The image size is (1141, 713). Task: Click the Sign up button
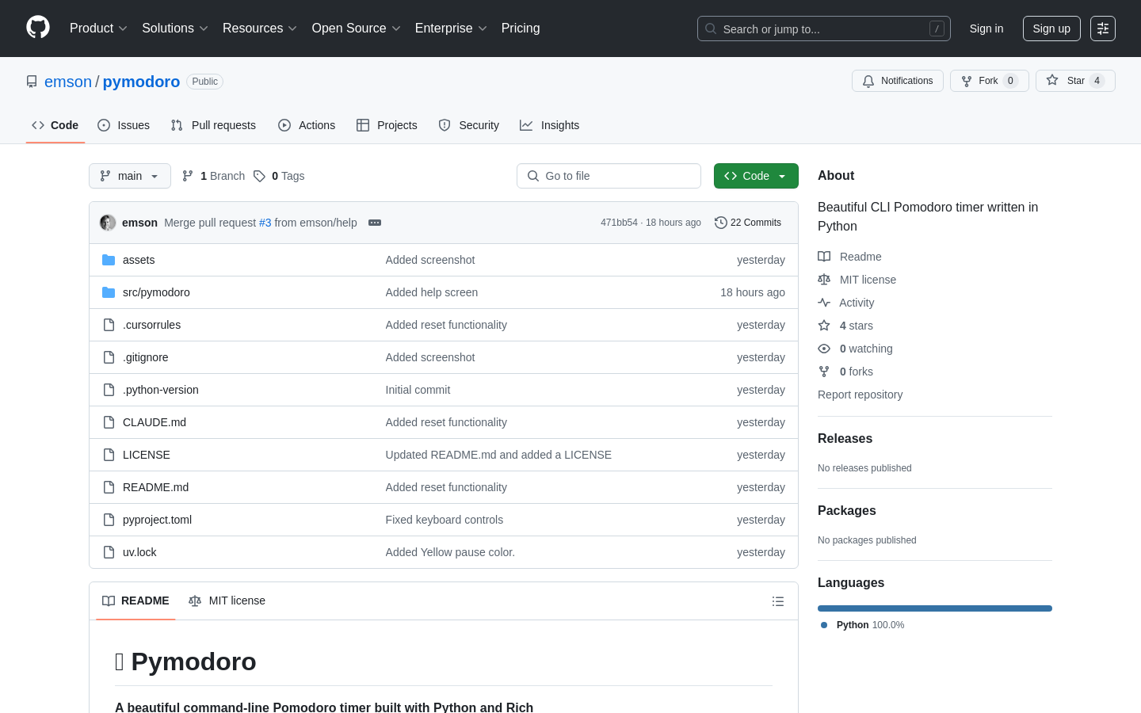coord(1051,29)
